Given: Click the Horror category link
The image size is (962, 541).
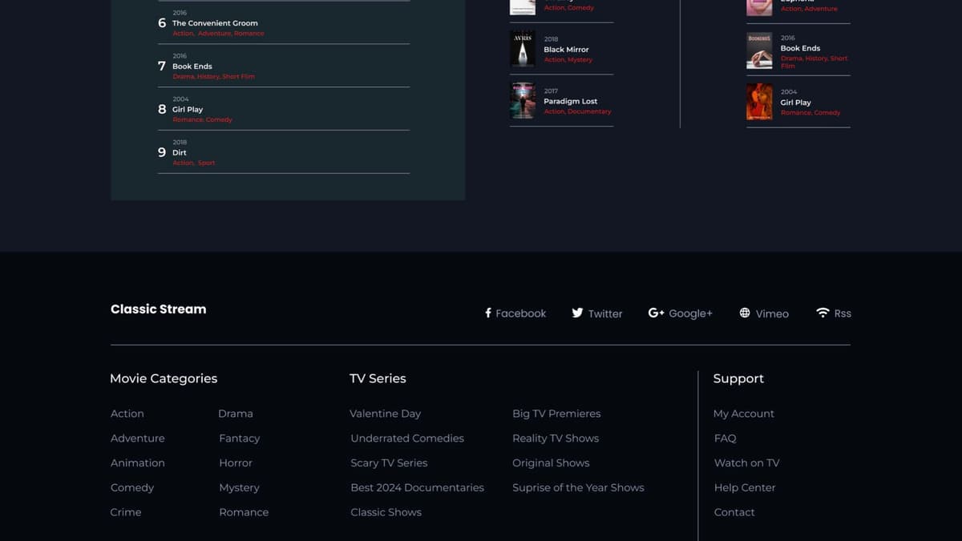Looking at the screenshot, I should [235, 462].
